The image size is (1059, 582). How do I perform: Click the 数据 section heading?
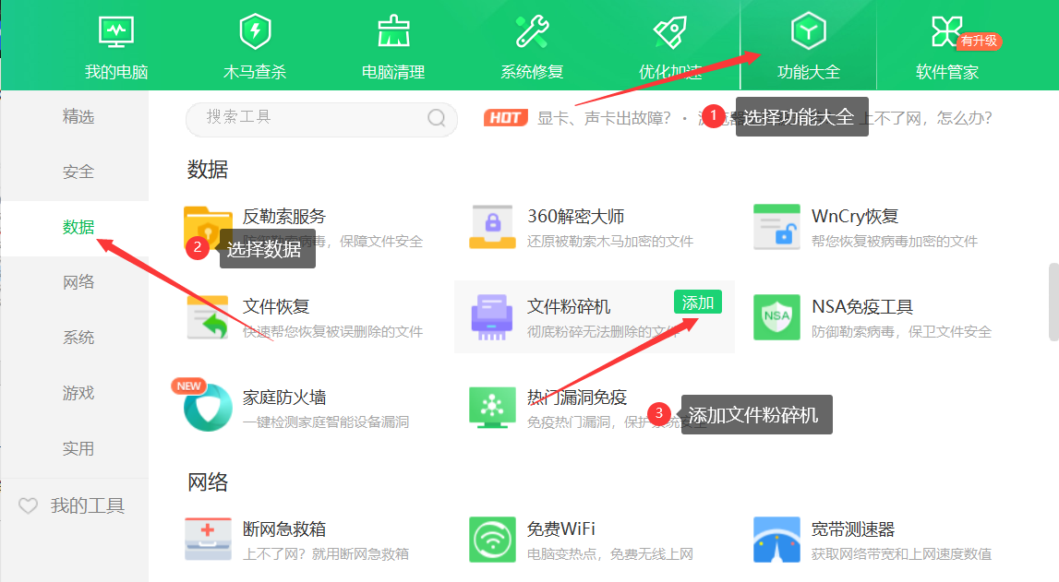tap(208, 170)
